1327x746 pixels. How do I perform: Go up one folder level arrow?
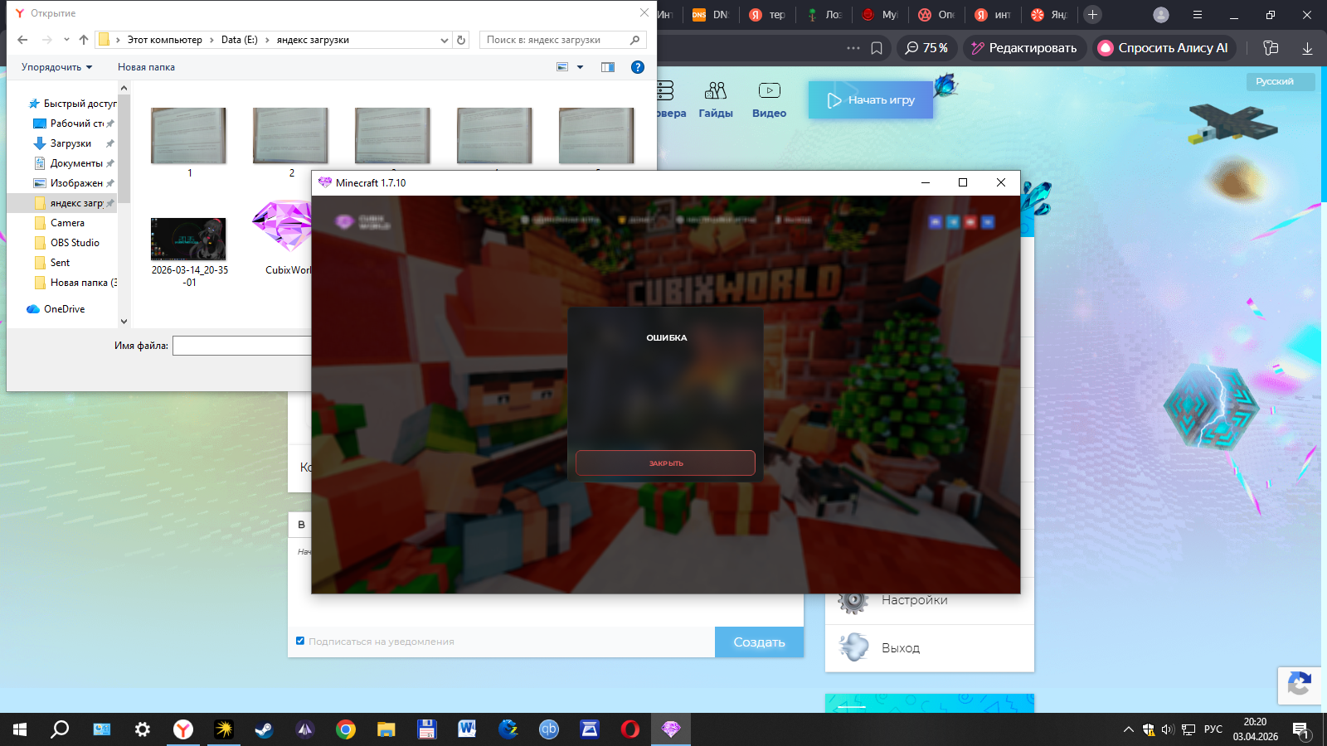pos(84,40)
